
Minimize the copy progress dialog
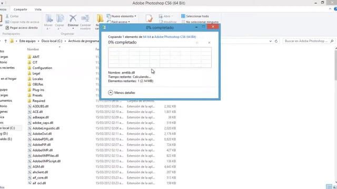(196, 27)
